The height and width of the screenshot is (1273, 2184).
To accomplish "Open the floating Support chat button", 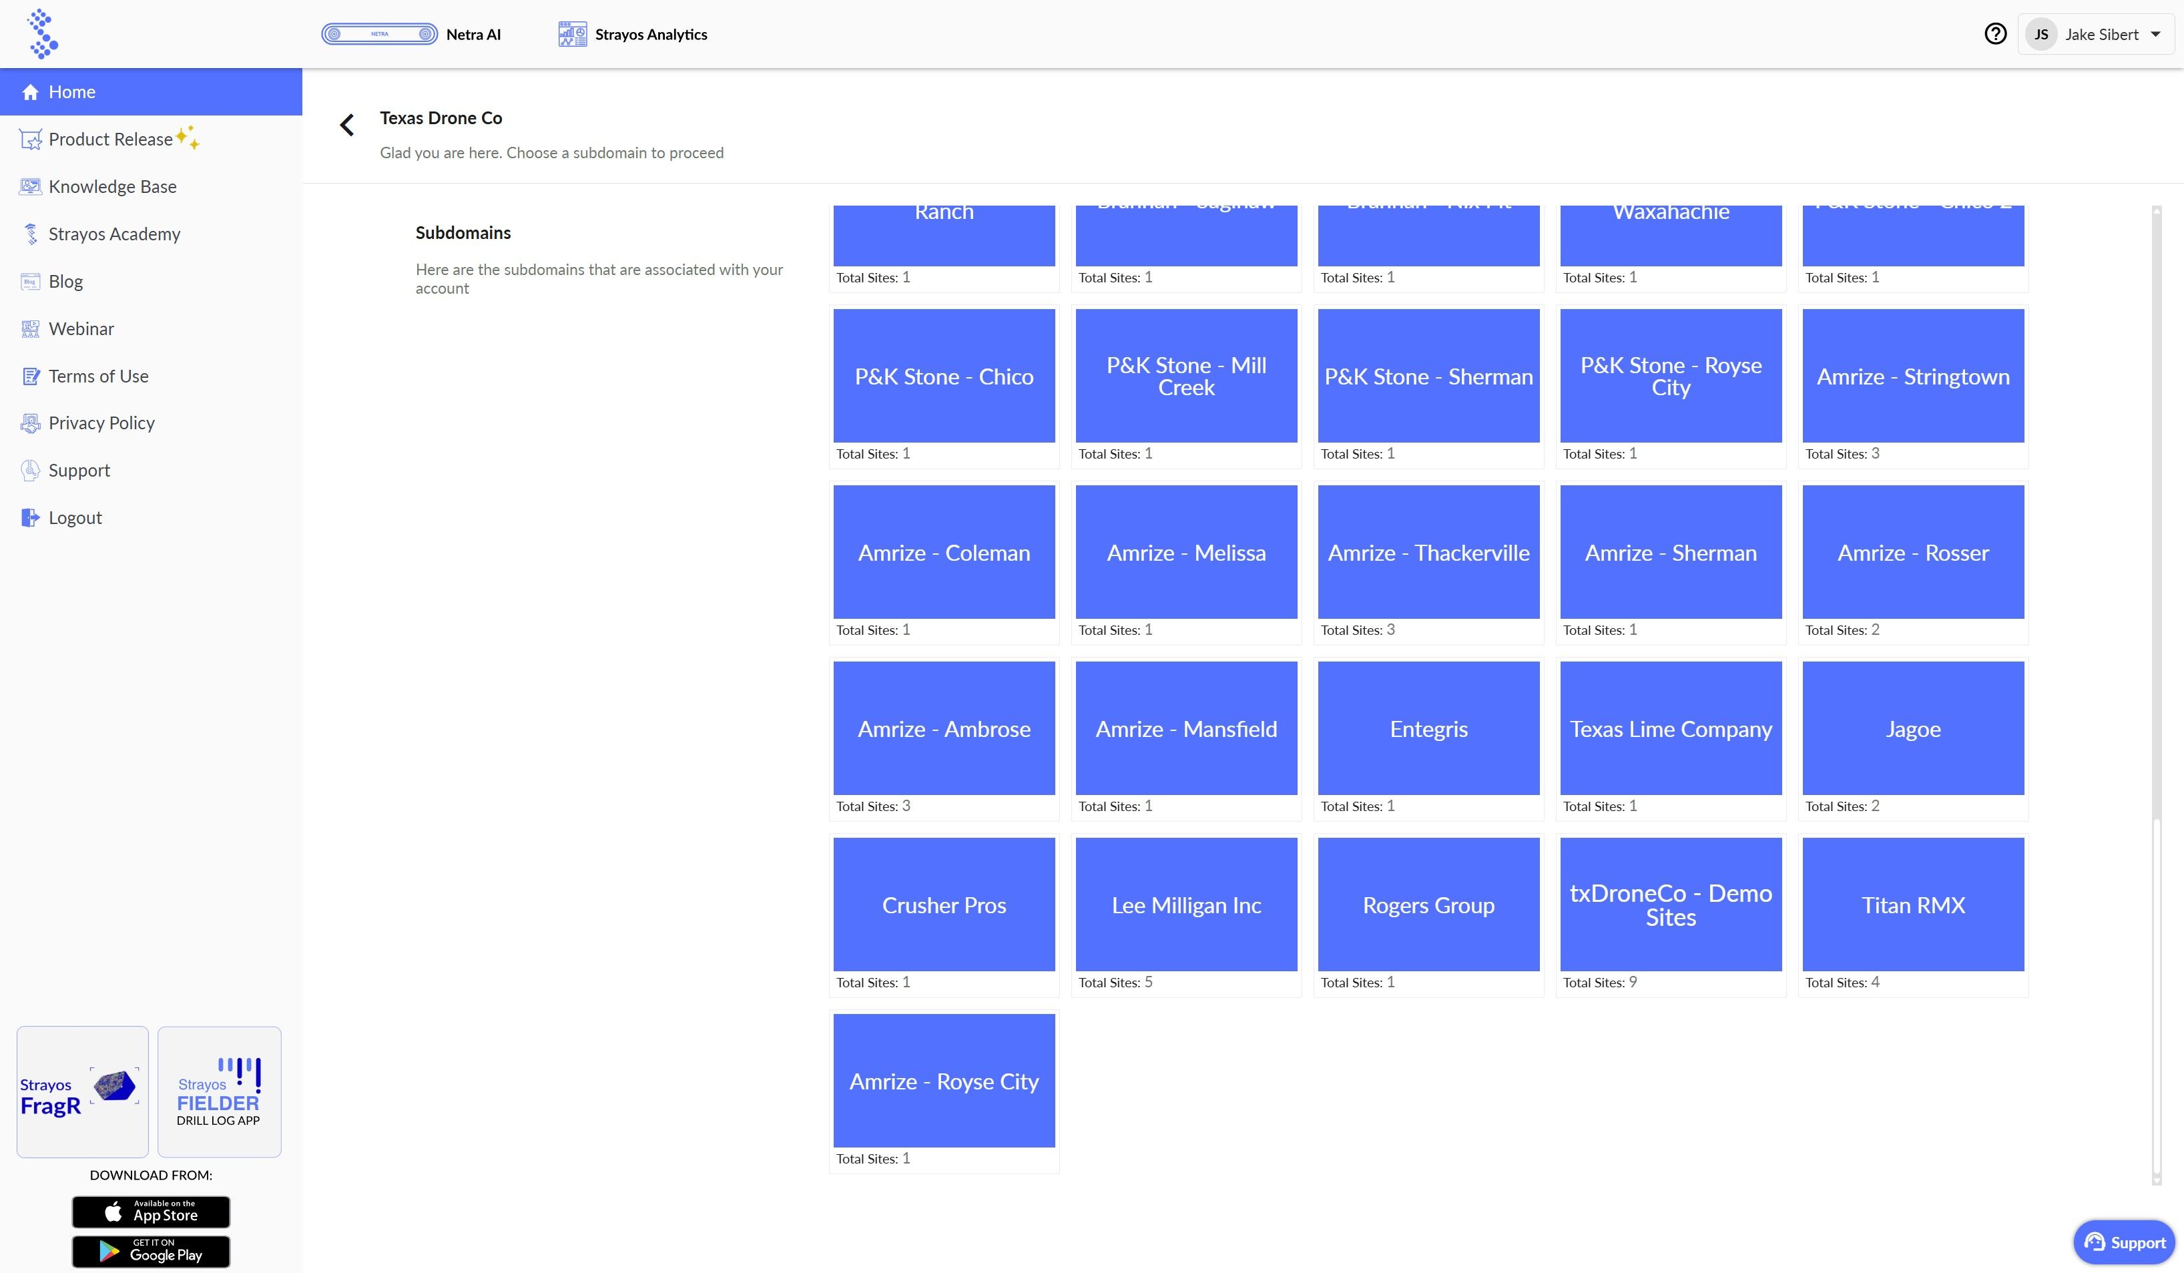I will pyautogui.click(x=2124, y=1243).
